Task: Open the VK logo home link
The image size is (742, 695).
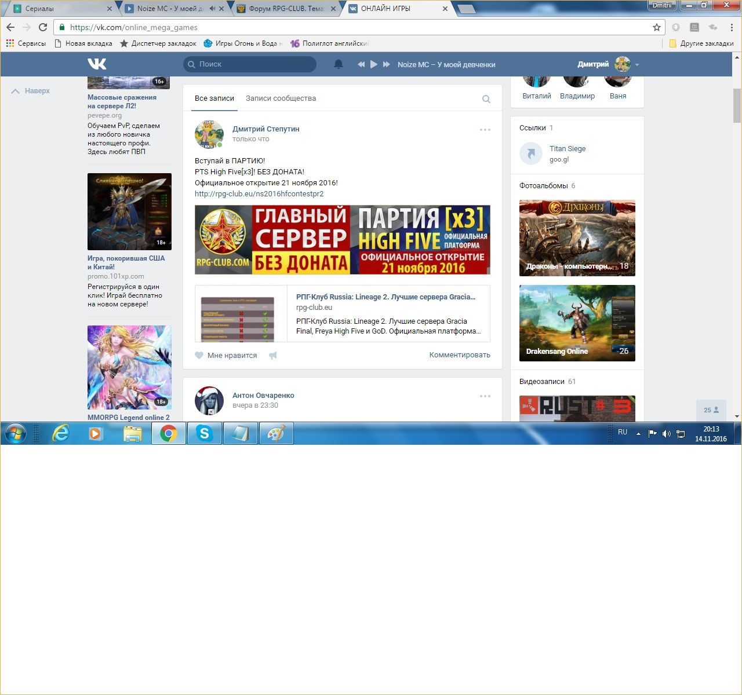Action: pos(97,64)
